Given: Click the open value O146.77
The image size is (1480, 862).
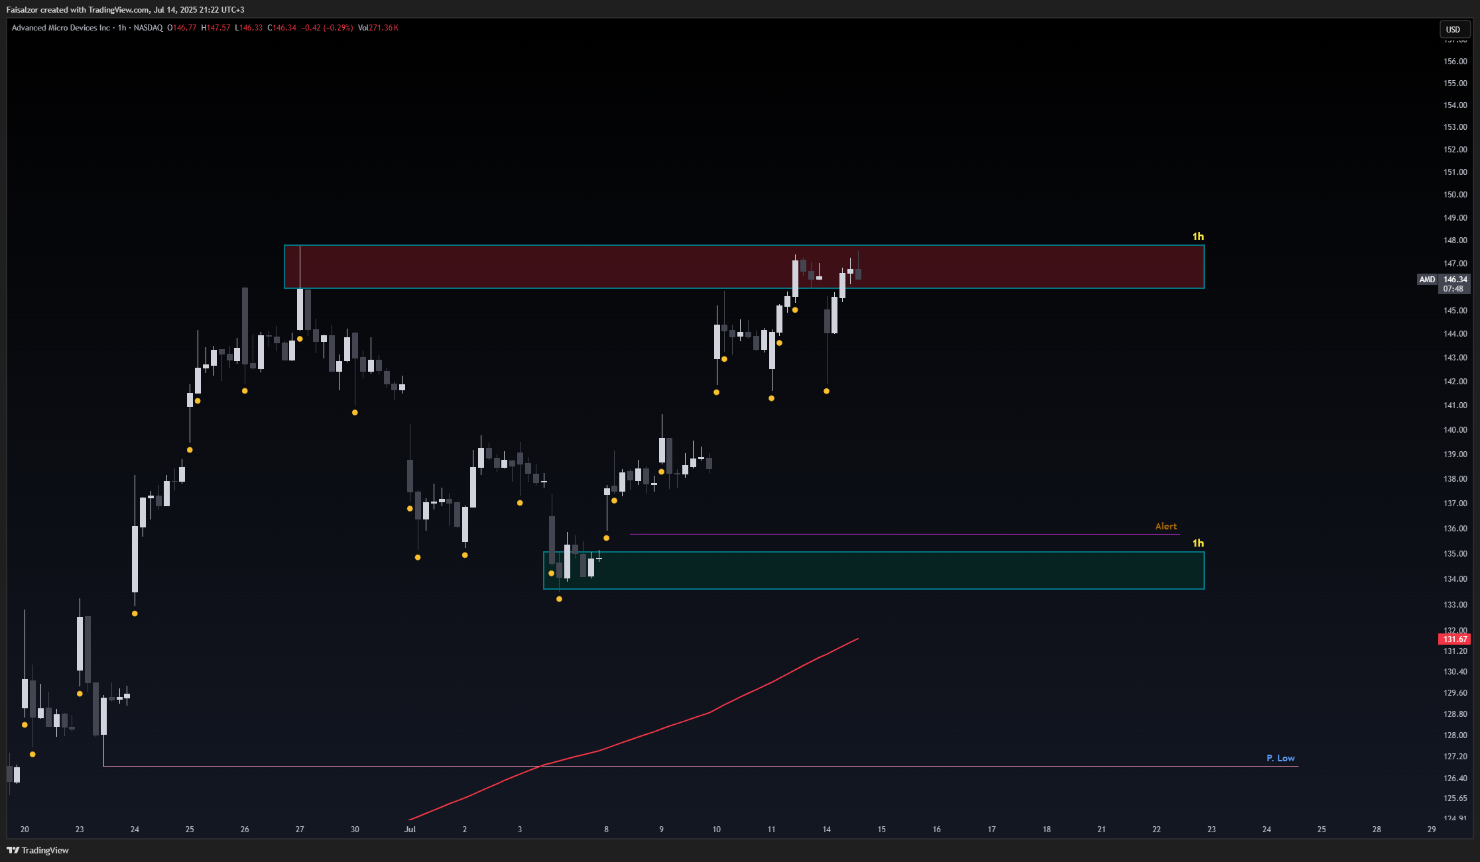Looking at the screenshot, I should pos(182,28).
